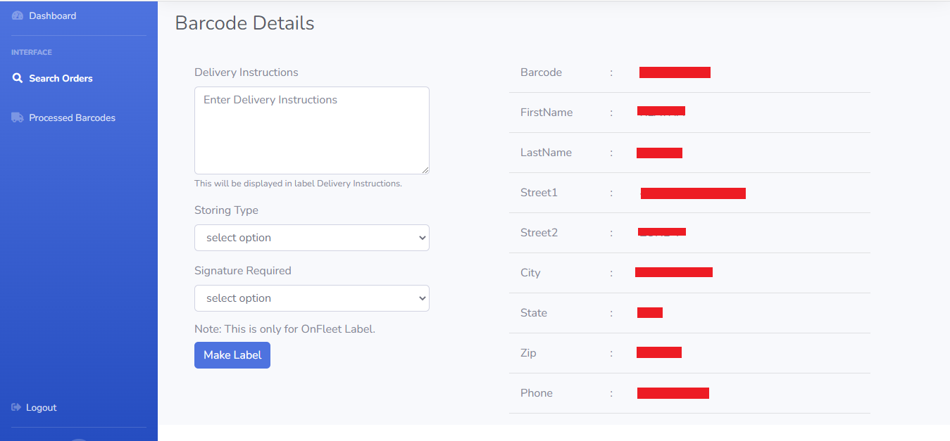This screenshot has height=441, width=950.
Task: Open the Dashboard menu item
Action: pos(44,15)
